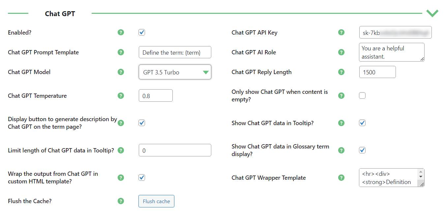445x214 pixels.
Task: Show help for Chat GPT Wrapper Template
Action: click(341, 177)
